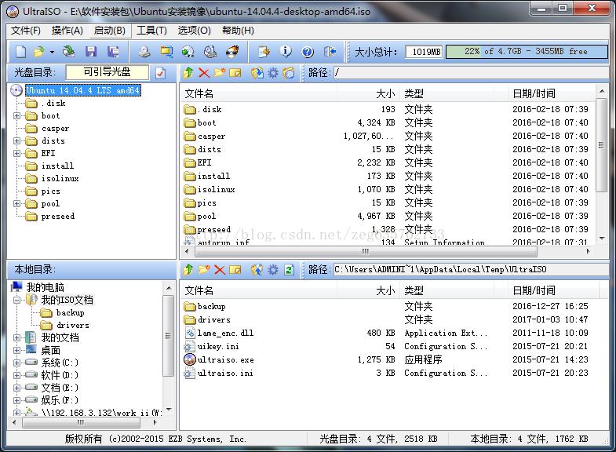This screenshot has width=616, height=452.
Task: Click the New folder icon in disc pane toolbar
Action: [220, 73]
